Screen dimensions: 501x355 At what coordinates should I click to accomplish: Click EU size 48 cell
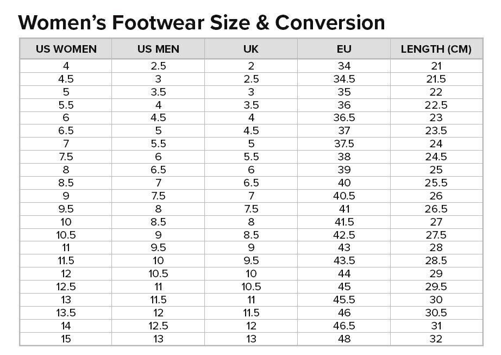click(x=344, y=339)
